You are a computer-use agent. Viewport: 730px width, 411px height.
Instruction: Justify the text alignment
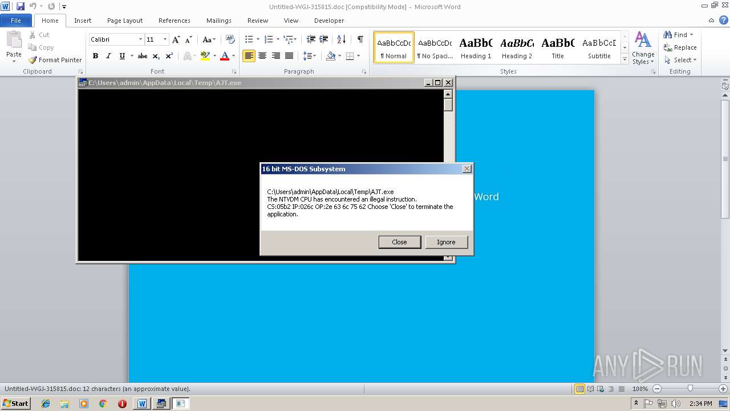tap(289, 56)
